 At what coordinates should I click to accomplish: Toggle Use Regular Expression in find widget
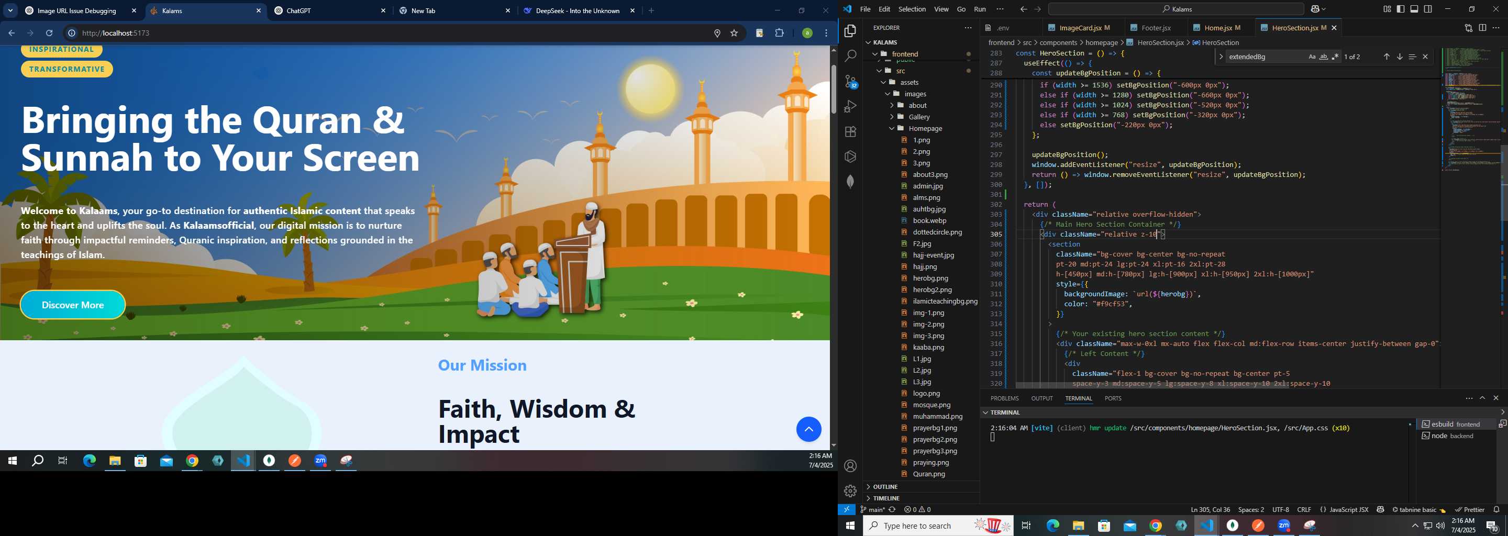coord(1335,57)
